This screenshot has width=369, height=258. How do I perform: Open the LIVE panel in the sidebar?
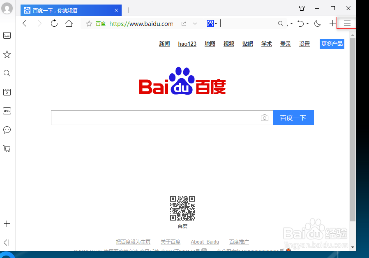tap(7, 111)
